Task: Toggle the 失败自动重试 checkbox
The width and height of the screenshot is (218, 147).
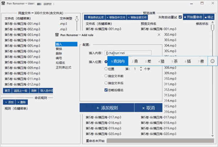Action: (x=180, y=17)
